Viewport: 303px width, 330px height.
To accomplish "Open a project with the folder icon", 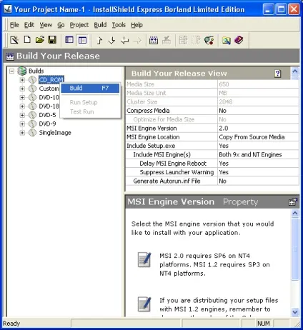I will point(40,40).
